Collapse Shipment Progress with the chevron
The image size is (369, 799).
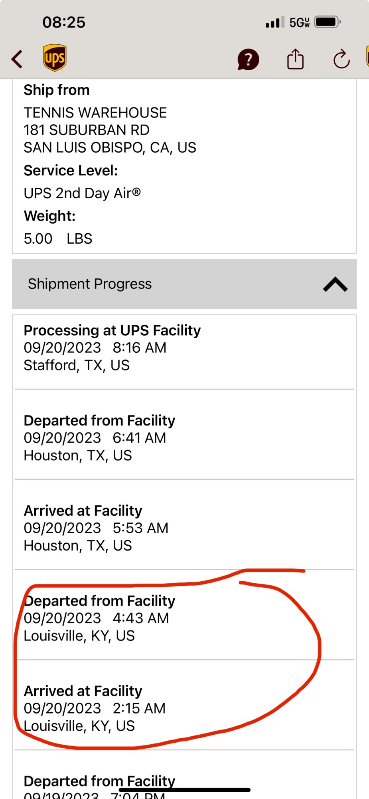pyautogui.click(x=335, y=284)
